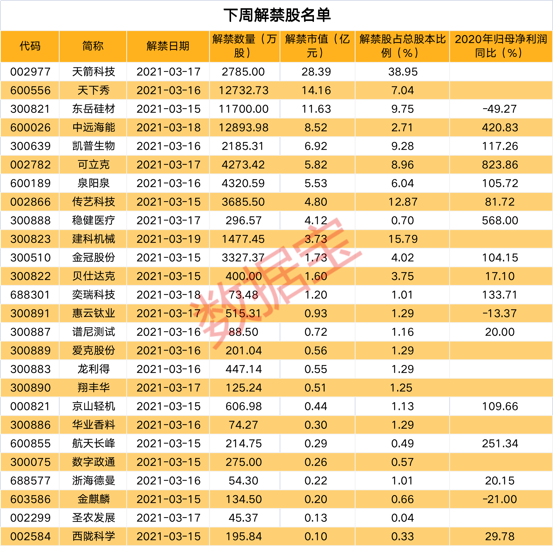Click profit change -49.27
Screen dimensions: 553x546
click(500, 109)
